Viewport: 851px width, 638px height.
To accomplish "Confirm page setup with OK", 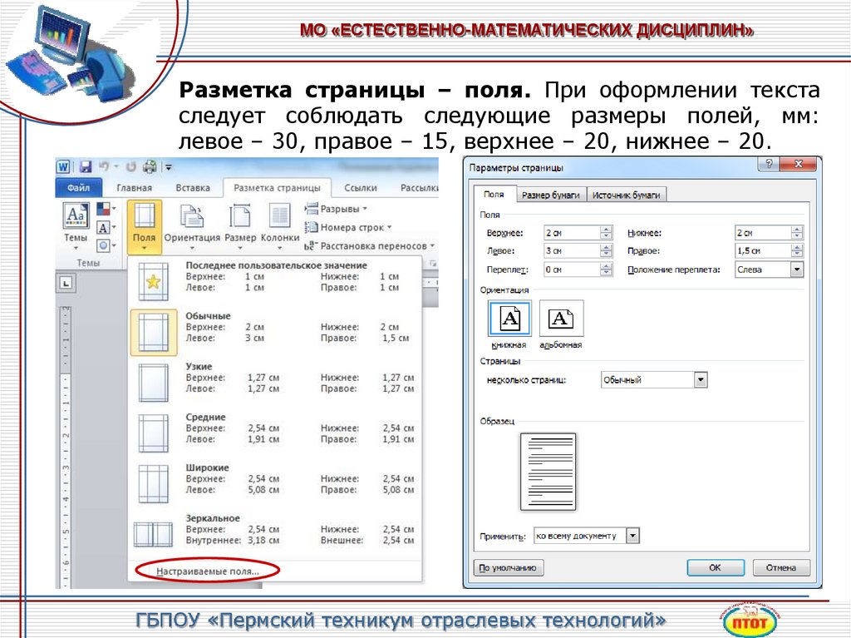I will click(716, 567).
